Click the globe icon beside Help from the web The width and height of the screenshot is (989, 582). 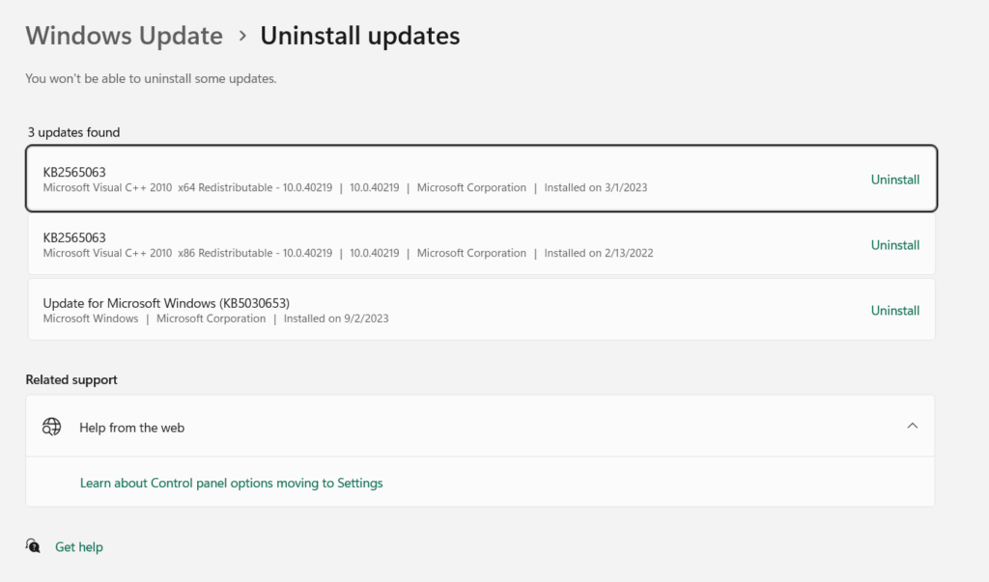pyautogui.click(x=52, y=427)
